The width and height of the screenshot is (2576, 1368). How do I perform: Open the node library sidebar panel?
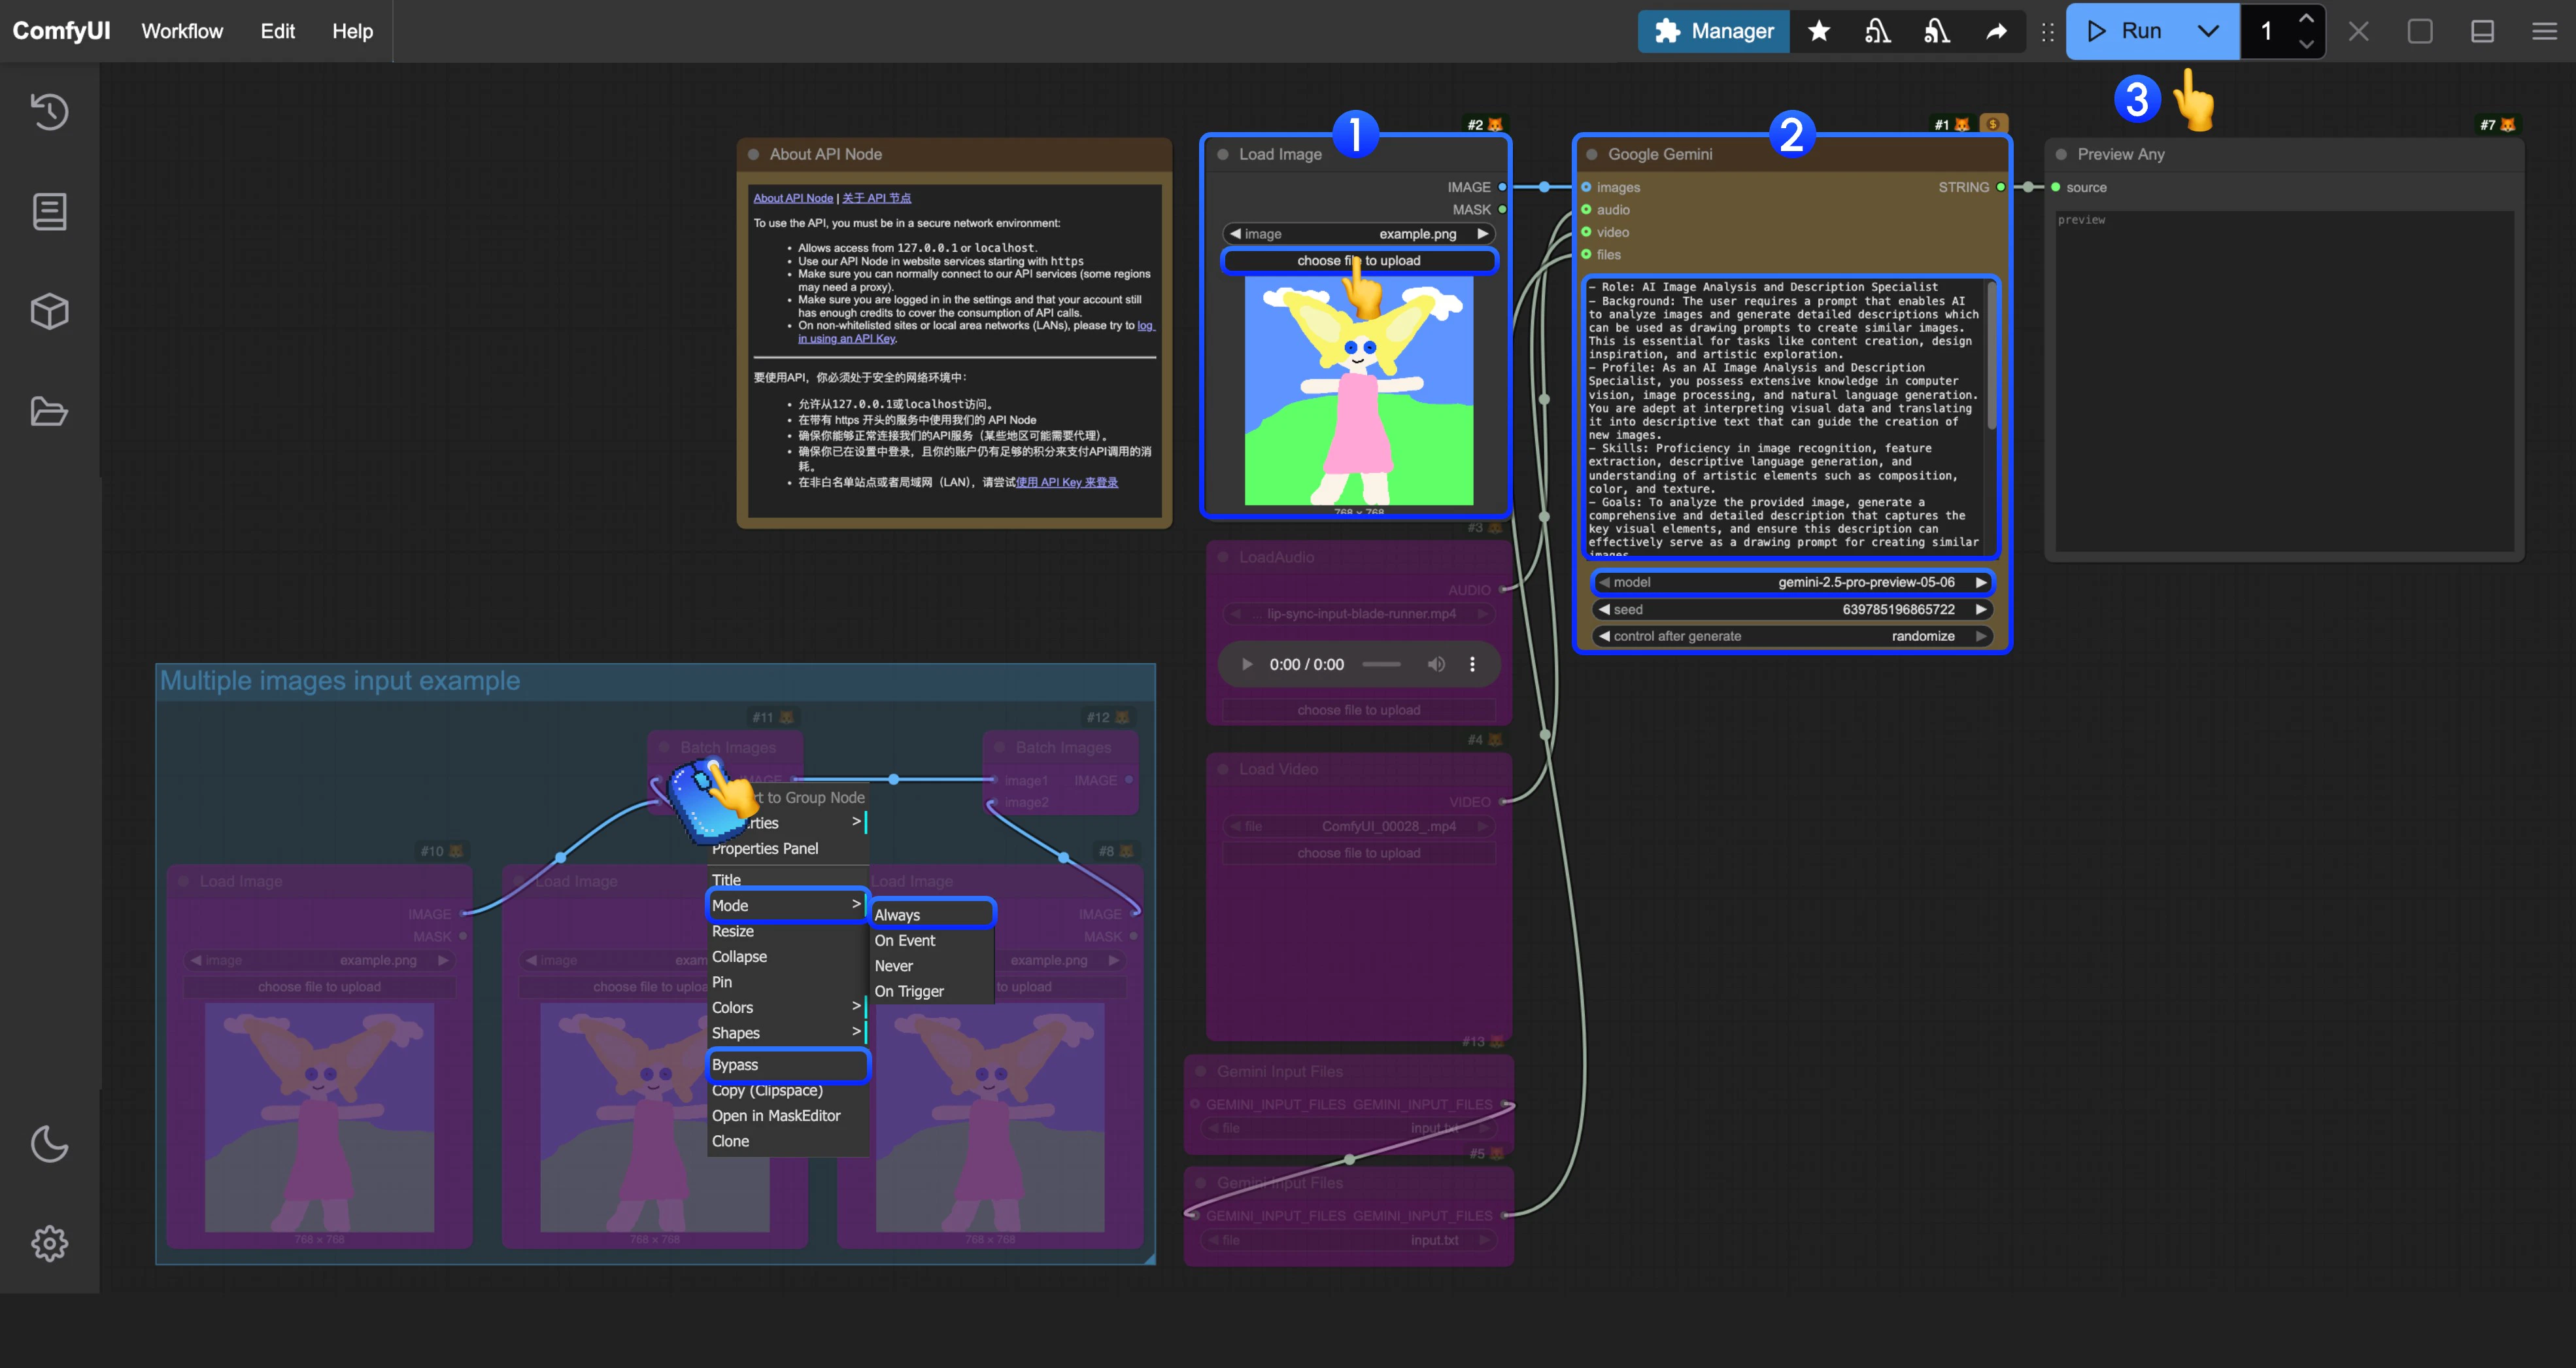pyautogui.click(x=49, y=211)
